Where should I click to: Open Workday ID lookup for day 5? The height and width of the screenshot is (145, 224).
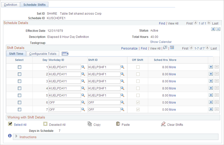coord(83,95)
